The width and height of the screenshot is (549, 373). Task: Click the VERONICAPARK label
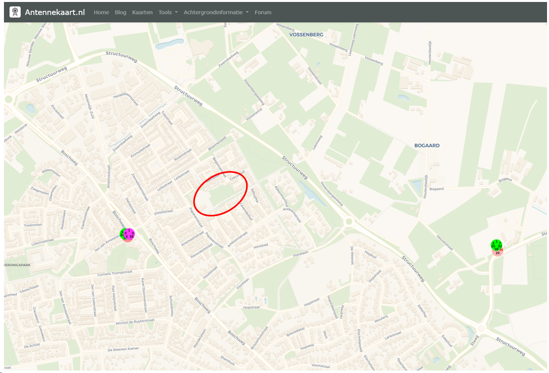tap(17, 265)
